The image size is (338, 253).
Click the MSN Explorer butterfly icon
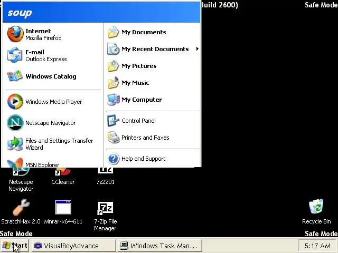coord(15,163)
